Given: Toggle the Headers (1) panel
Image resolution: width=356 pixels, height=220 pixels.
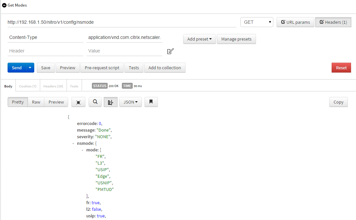Looking at the screenshot, I should point(333,22).
